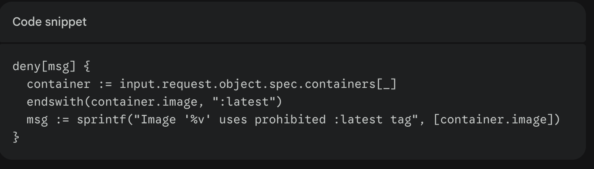Click the ':=' operator after container
The height and width of the screenshot is (169, 594).
[x=105, y=84]
